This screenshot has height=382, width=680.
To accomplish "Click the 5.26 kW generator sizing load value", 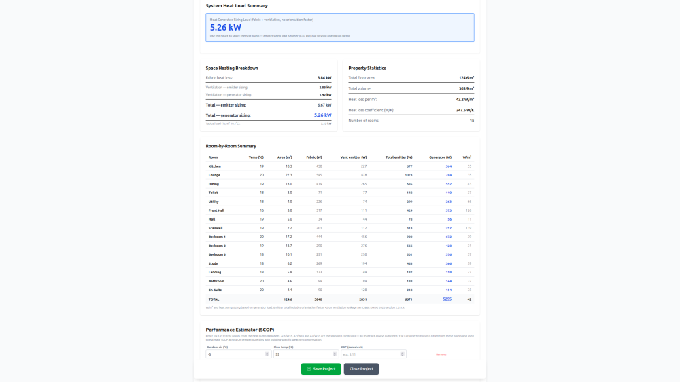I will coord(225,28).
